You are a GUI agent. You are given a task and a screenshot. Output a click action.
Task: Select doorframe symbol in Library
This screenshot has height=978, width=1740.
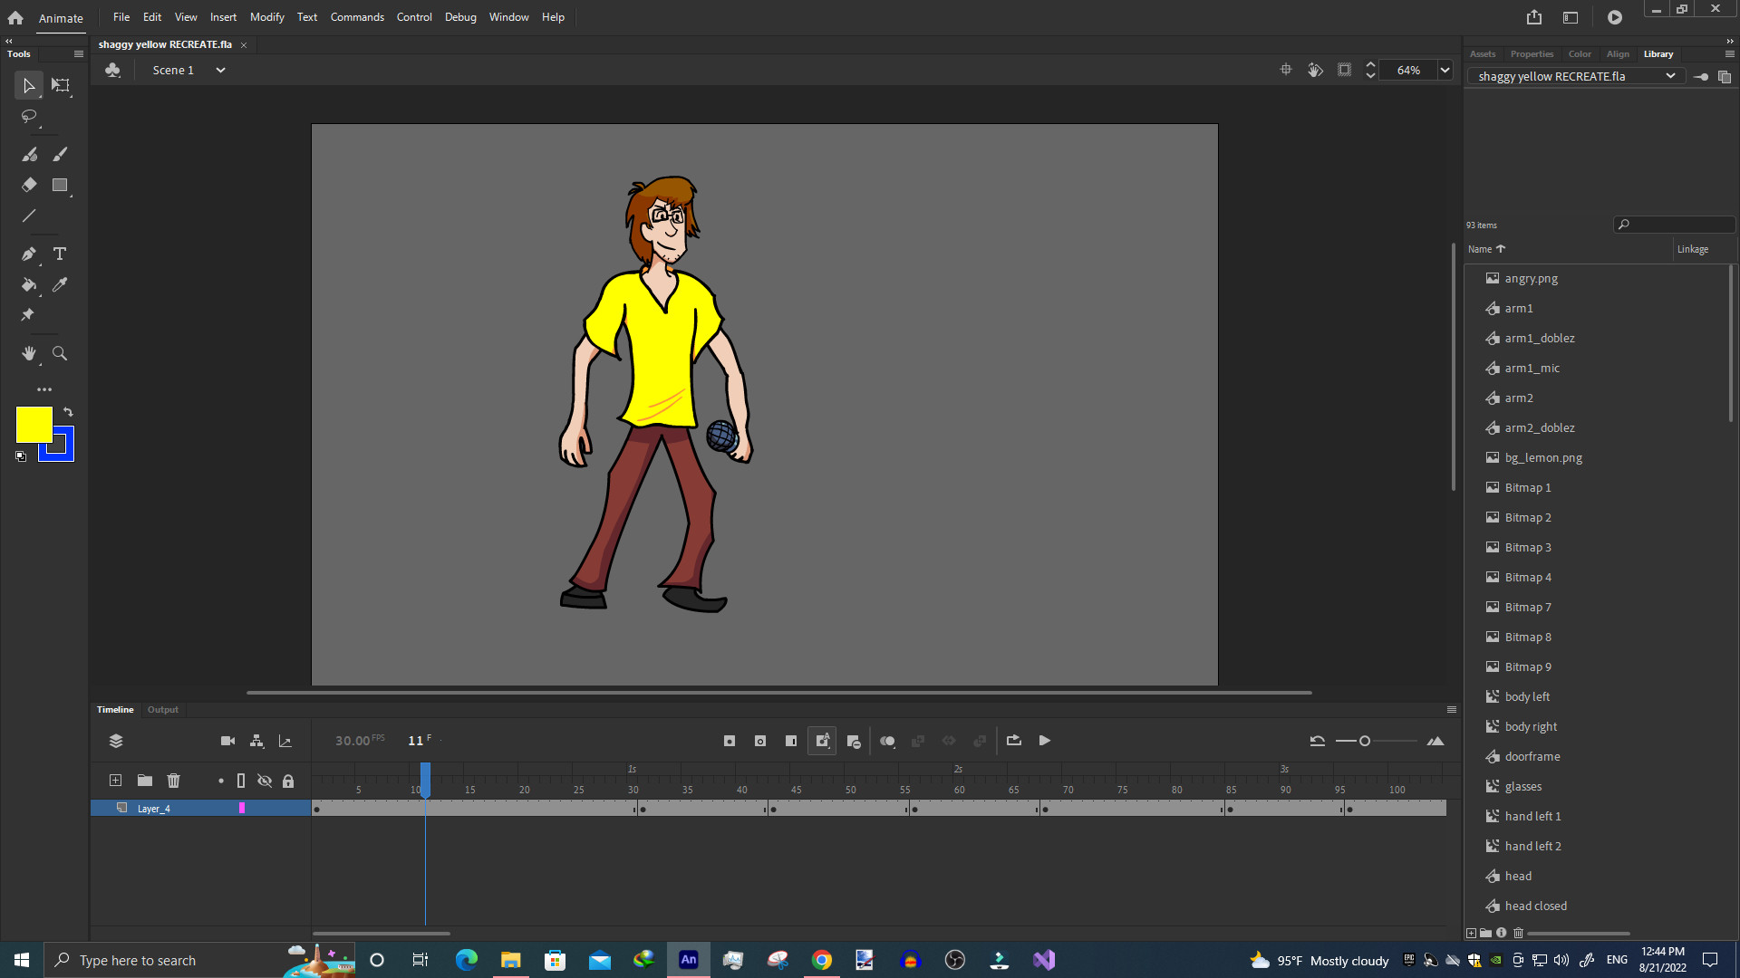1532,756
